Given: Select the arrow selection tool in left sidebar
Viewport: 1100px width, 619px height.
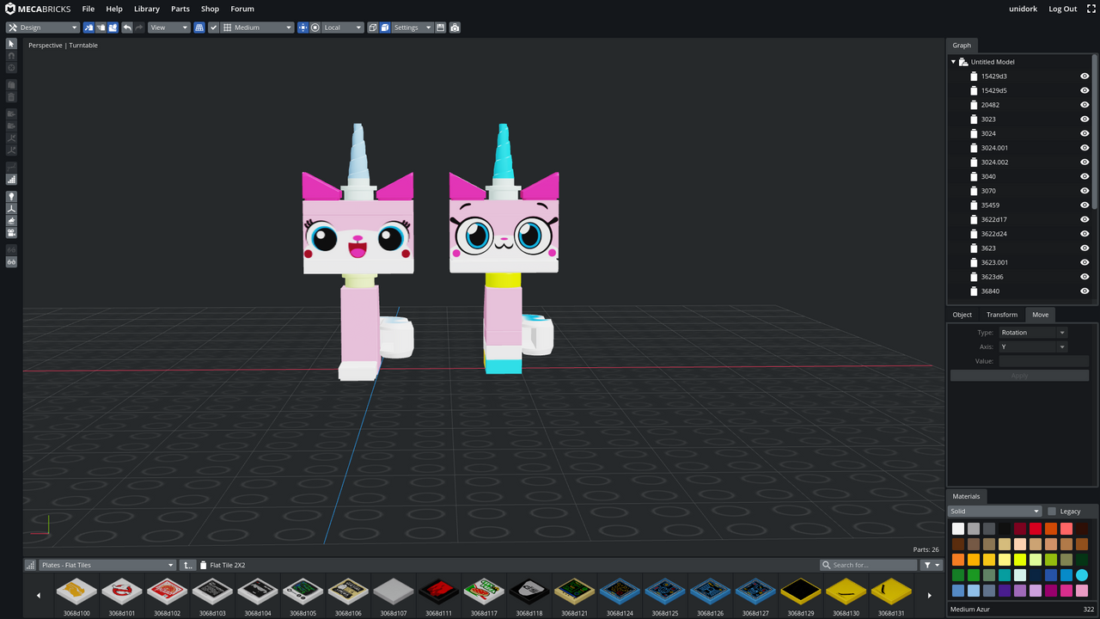Looking at the screenshot, I should (x=11, y=44).
